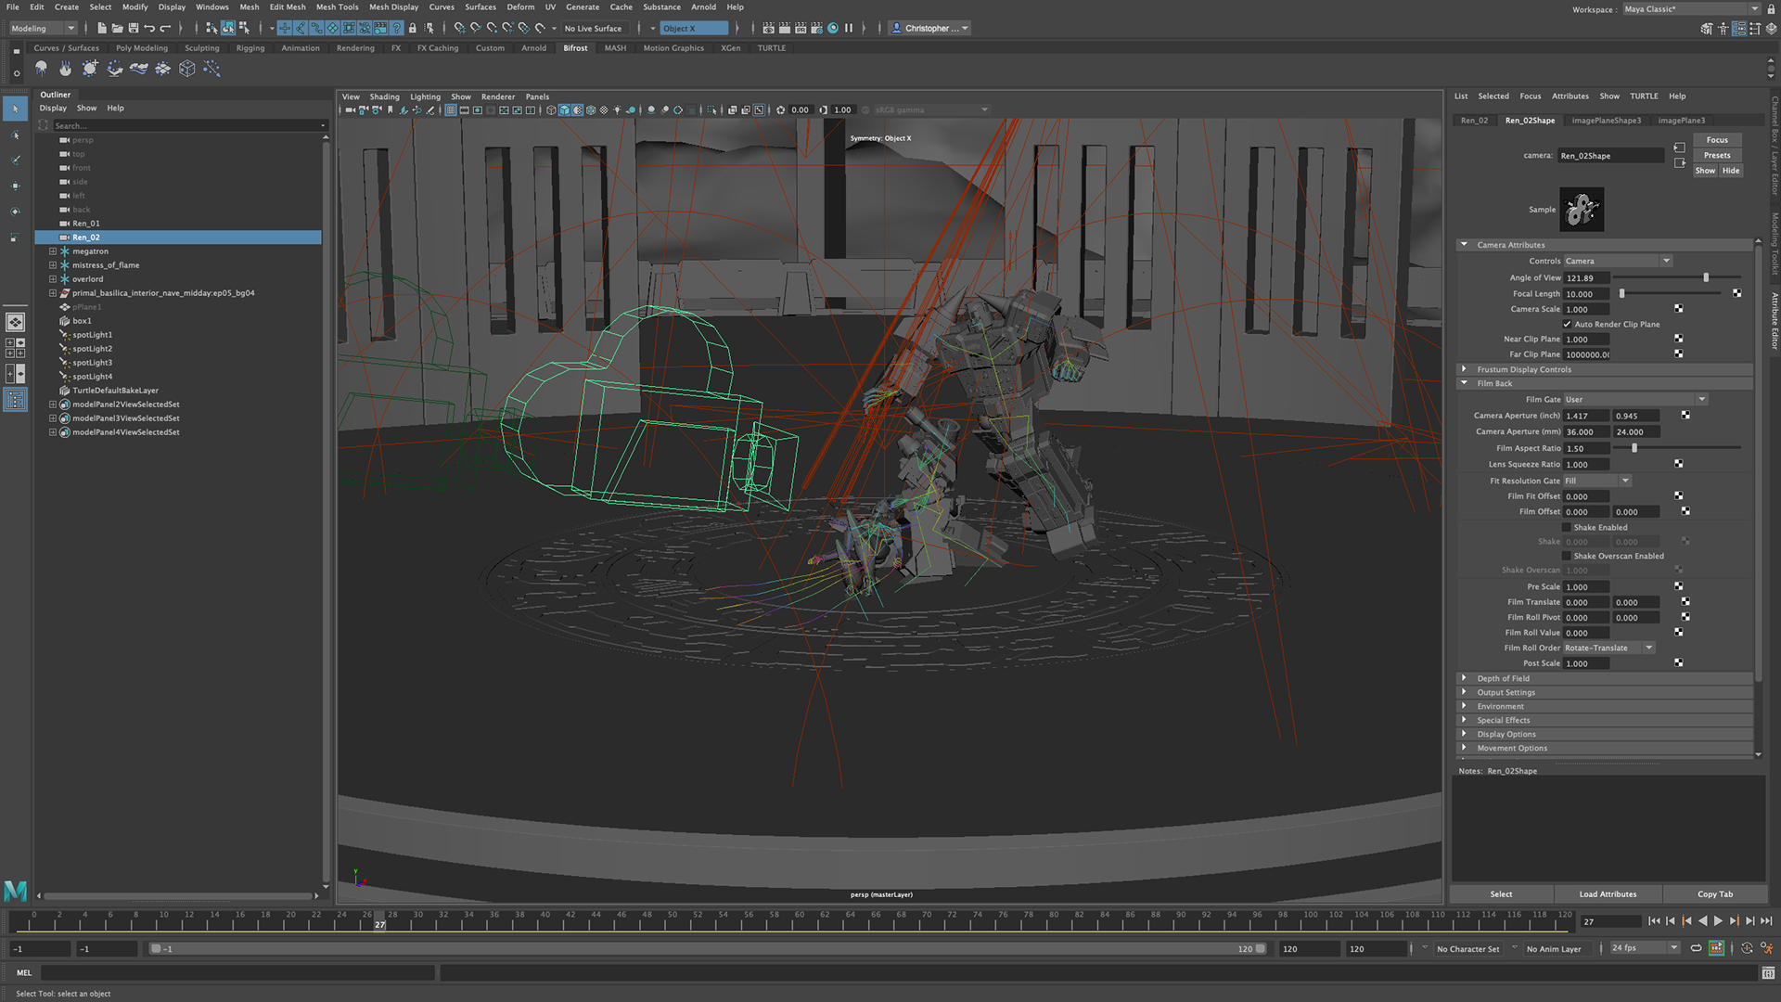Expand the megatron node in Outliner
The width and height of the screenshot is (1781, 1002).
(x=53, y=251)
